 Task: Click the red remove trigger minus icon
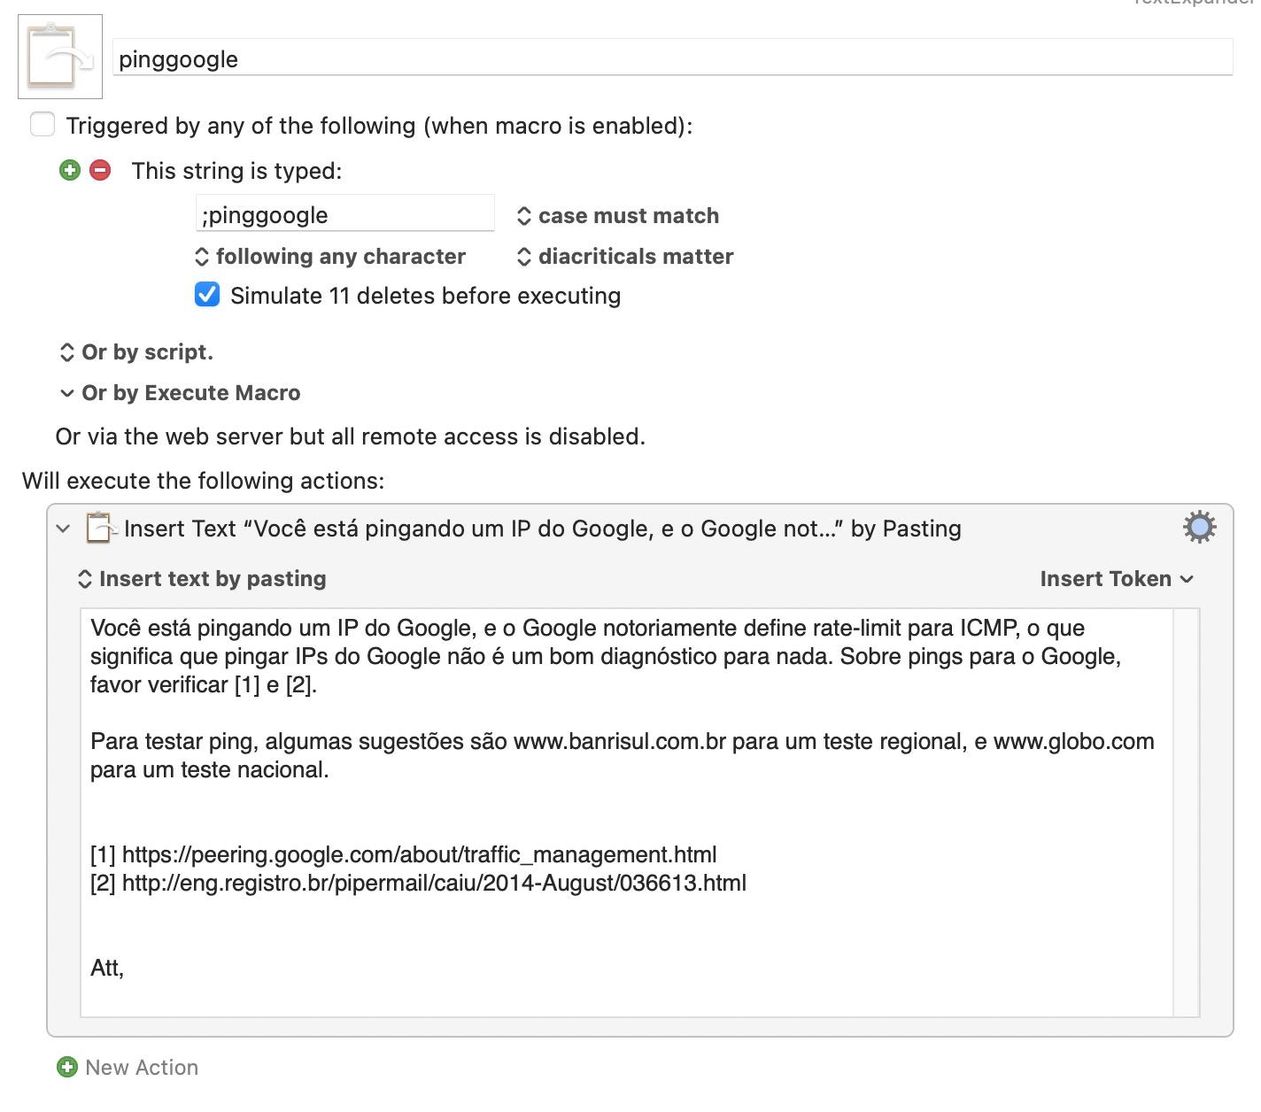click(101, 170)
